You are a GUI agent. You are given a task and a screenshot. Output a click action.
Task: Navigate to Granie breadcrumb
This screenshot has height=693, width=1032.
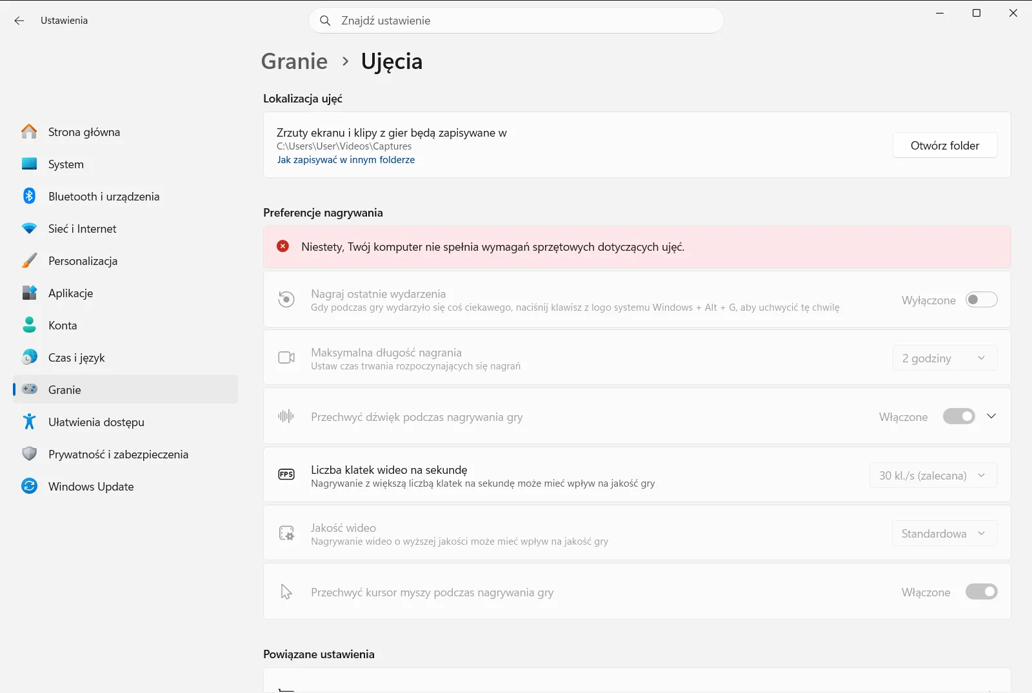coord(294,61)
